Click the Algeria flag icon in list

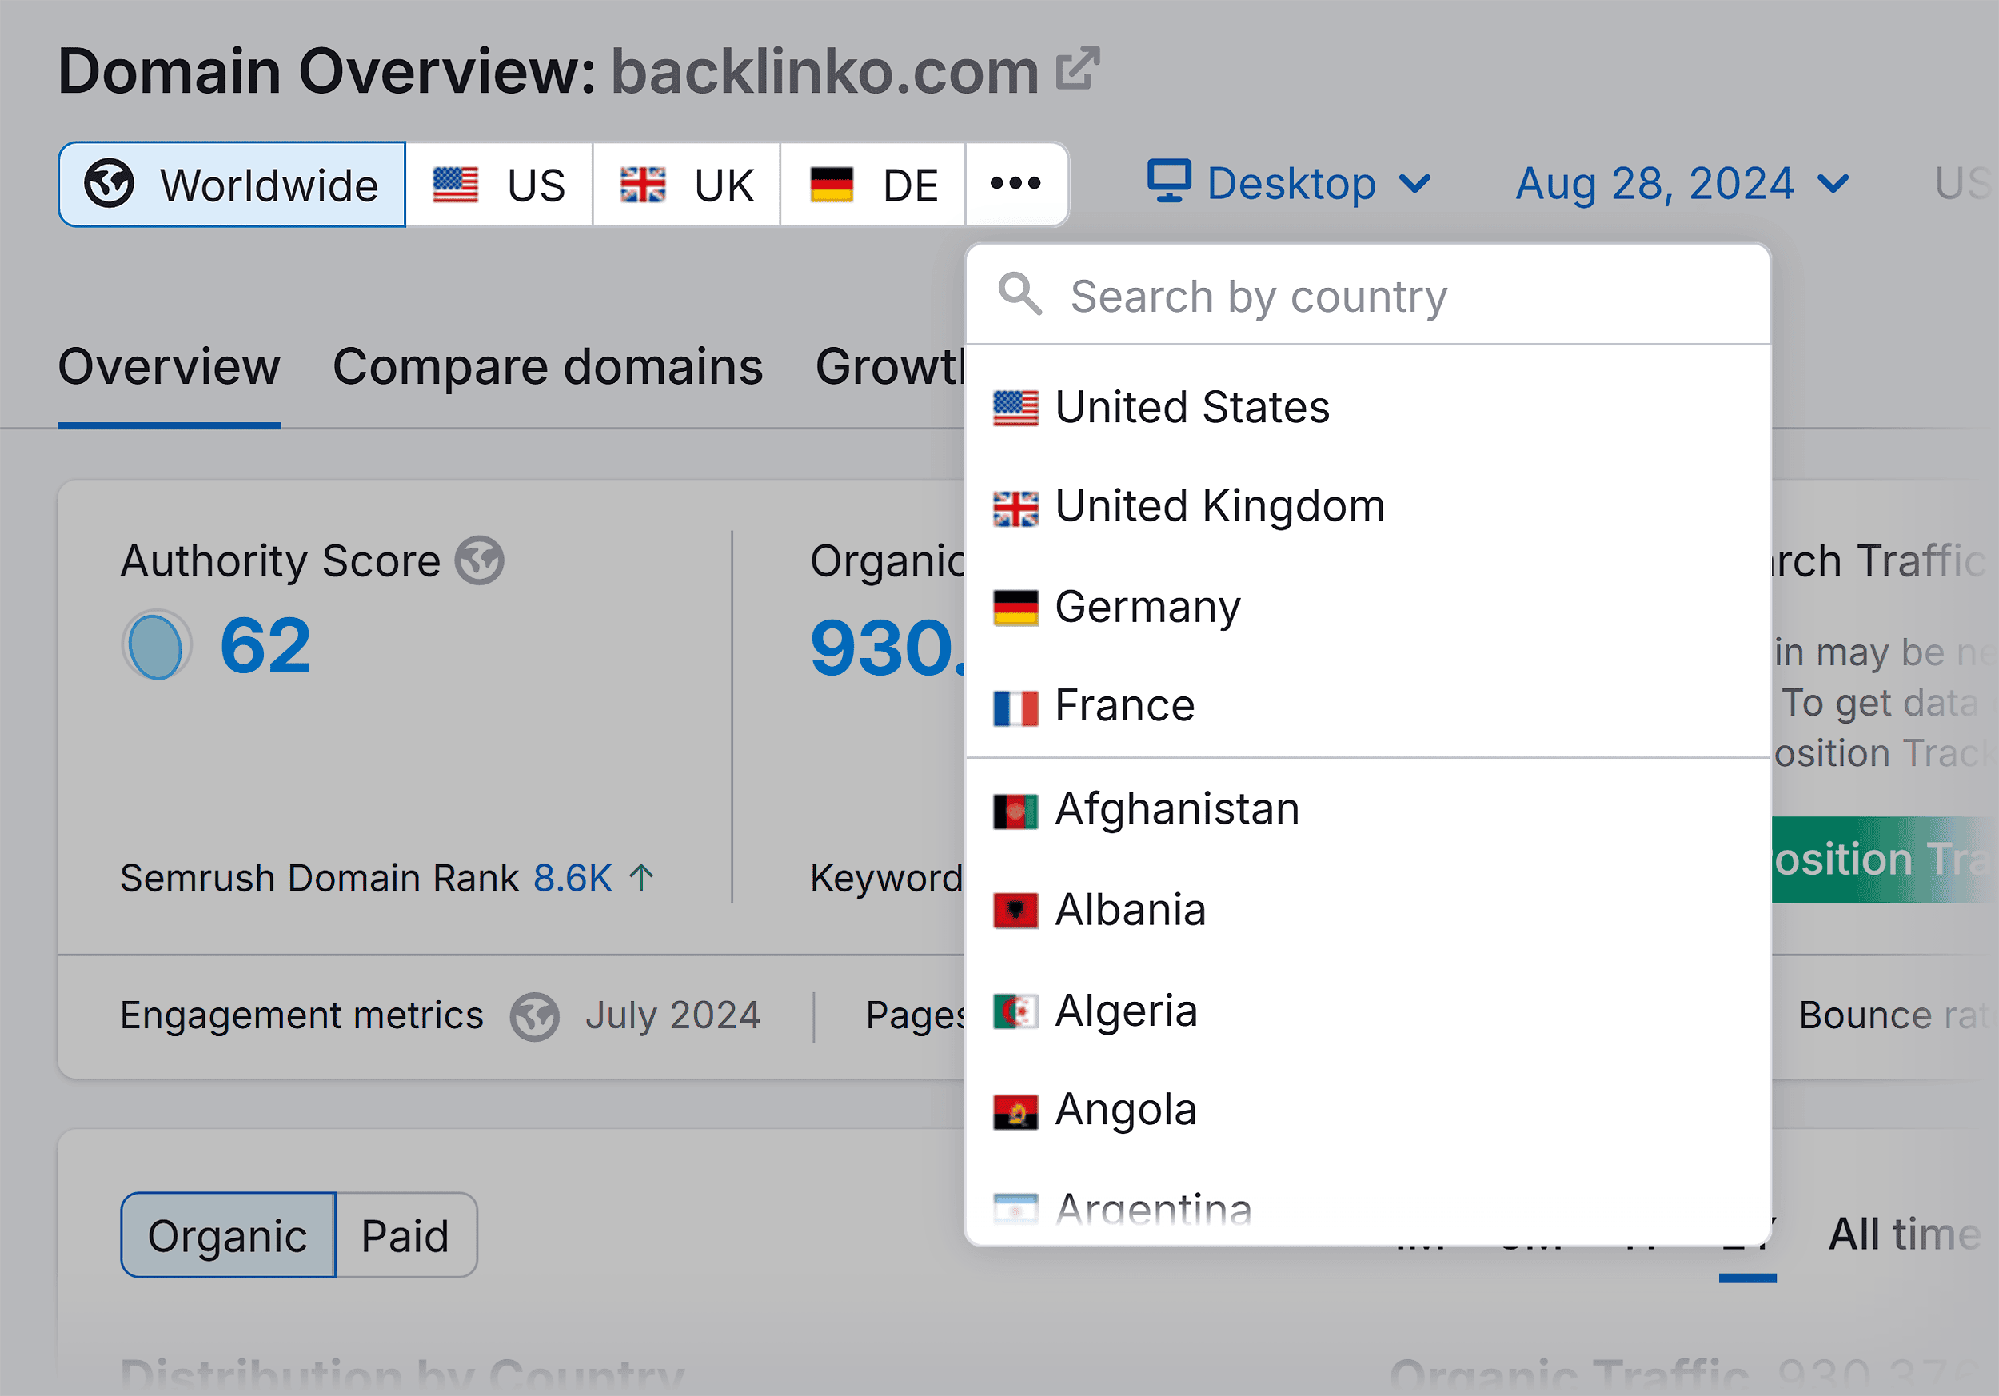click(x=1015, y=1011)
